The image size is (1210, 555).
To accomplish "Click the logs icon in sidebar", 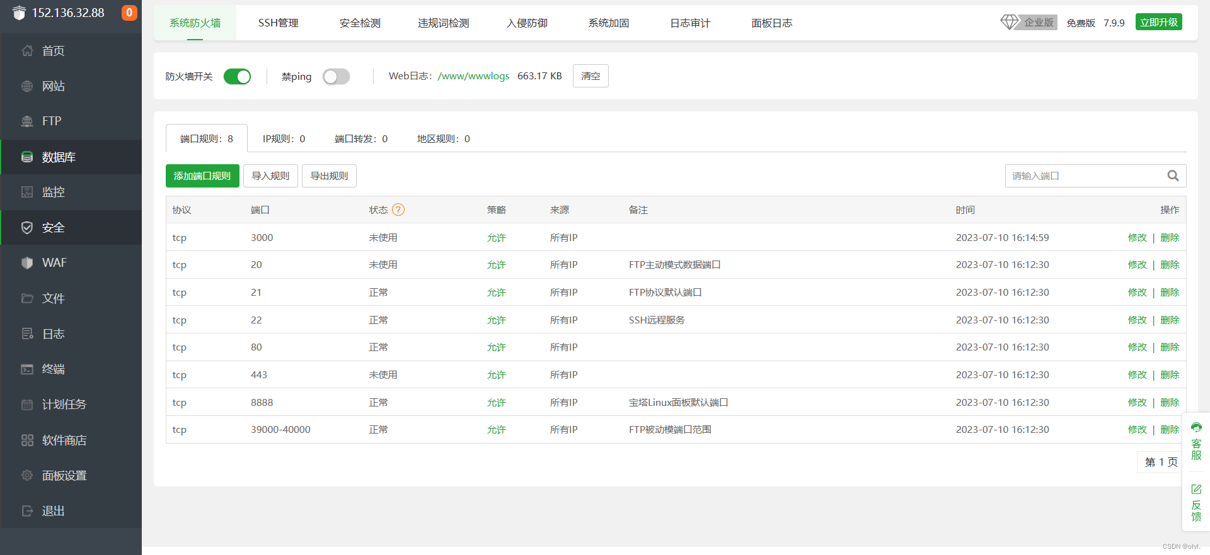I will click(27, 334).
